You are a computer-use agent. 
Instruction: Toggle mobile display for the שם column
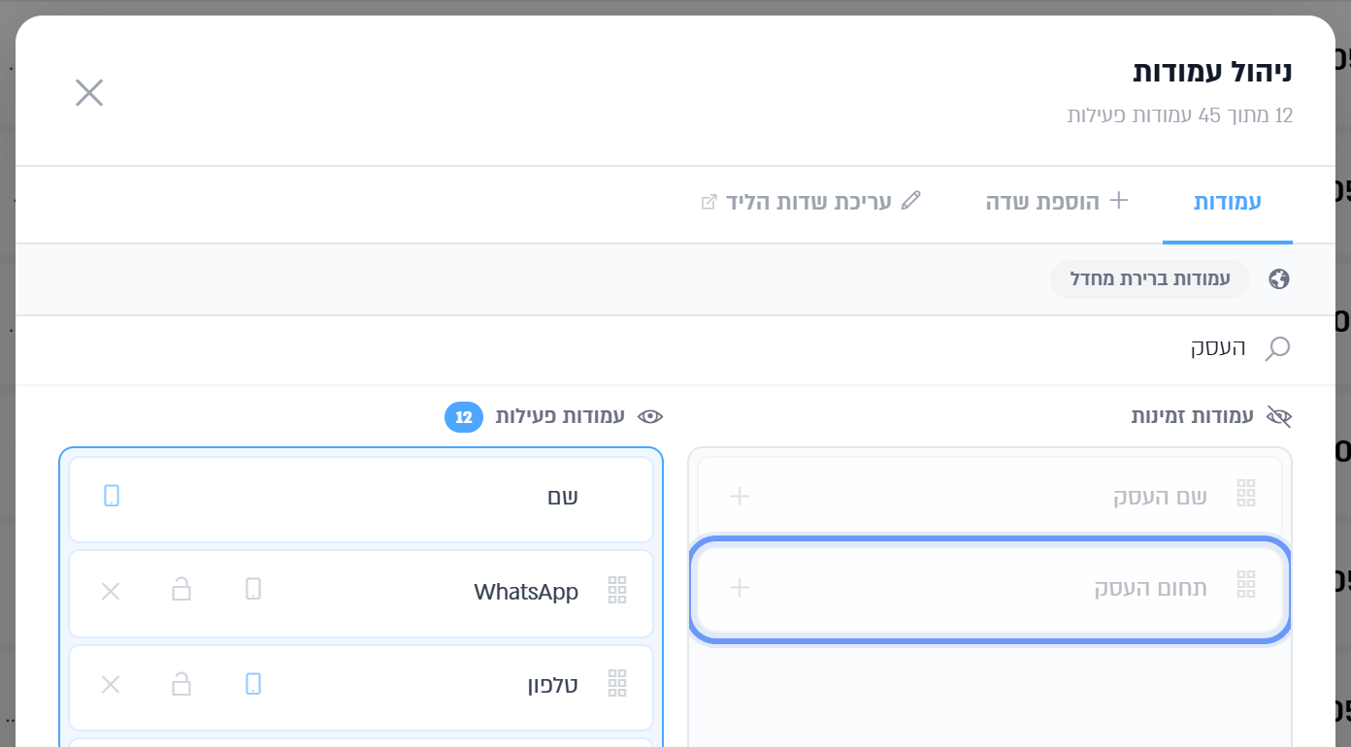coord(112,497)
